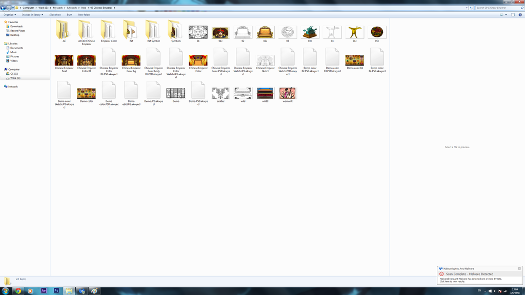Select Demo color Sketch.JPG.akwyecl file
The width and height of the screenshot is (525, 295).
click(64, 95)
